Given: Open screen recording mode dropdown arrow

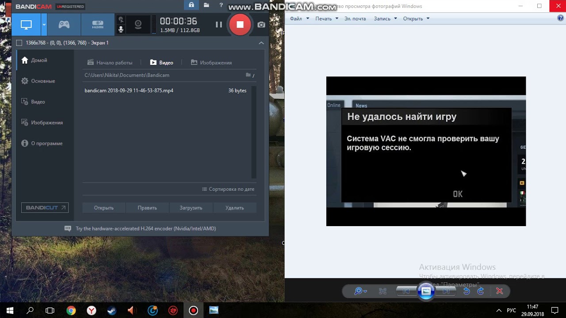Looking at the screenshot, I should 44,25.
